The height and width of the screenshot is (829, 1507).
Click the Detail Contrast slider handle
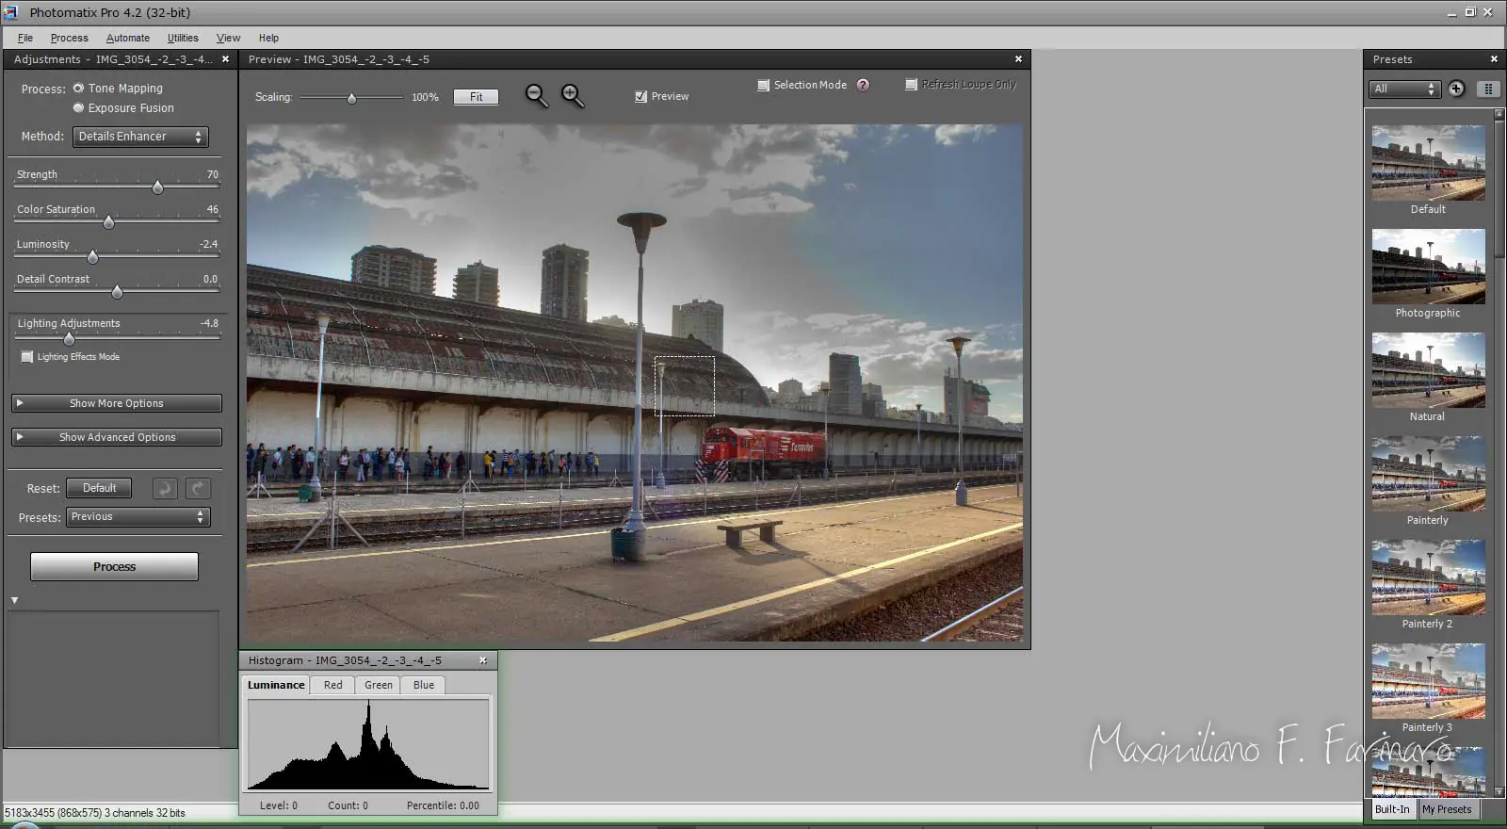point(117,292)
